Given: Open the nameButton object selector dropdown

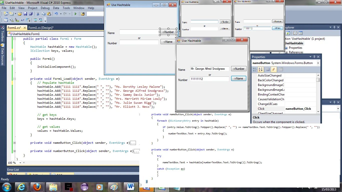Looking at the screenshot, I should pyautogui.click(x=318, y=63).
